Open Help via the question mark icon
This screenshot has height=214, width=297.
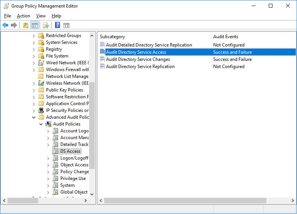coord(57,25)
